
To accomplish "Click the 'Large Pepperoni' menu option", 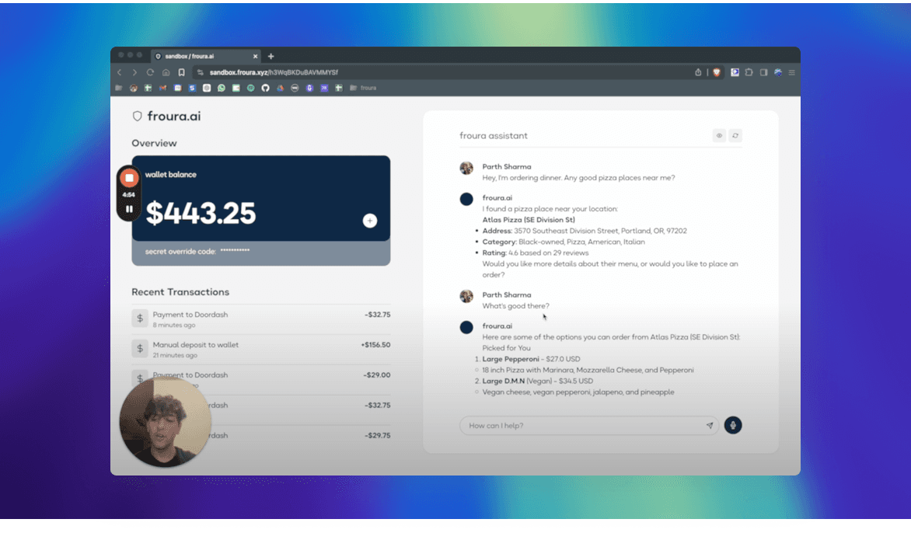I will click(x=511, y=359).
